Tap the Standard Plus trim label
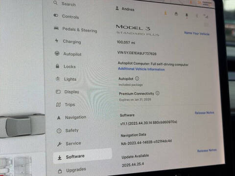 click(x=138, y=34)
